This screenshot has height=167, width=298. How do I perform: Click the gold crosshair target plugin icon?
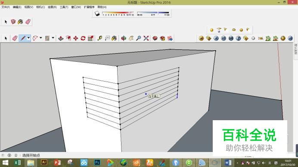pos(283,39)
